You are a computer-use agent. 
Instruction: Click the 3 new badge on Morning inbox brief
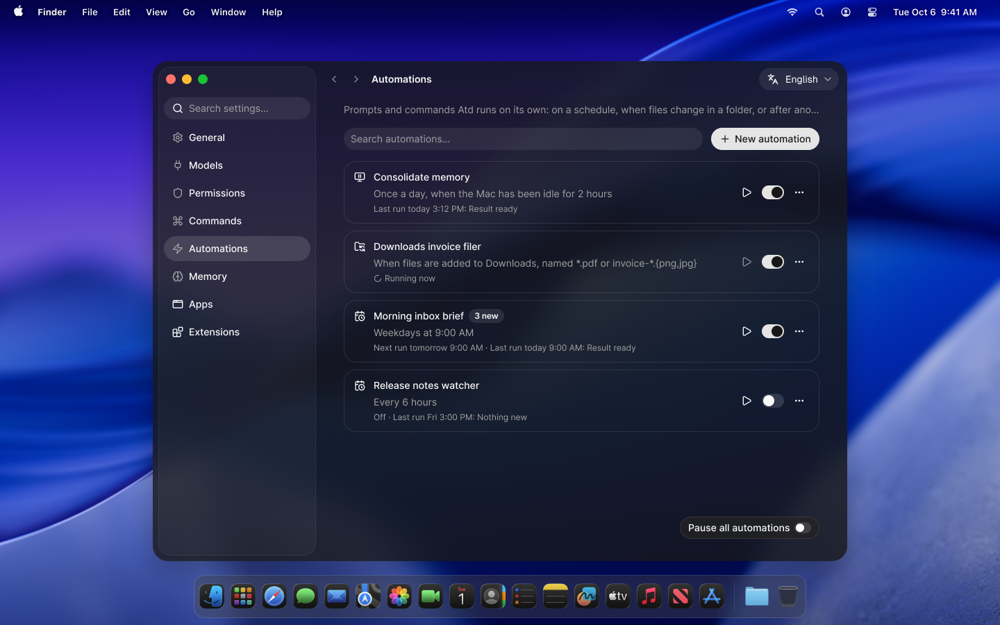[486, 316]
